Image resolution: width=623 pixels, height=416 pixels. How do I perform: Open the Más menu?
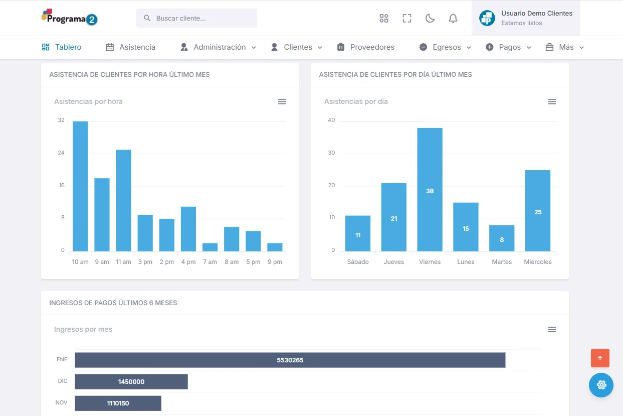(565, 47)
